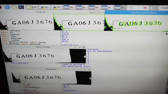This screenshot has height=94, width=168.
Task: Switch to the 'co..' Python taskbar window
Action: tap(44, 7)
